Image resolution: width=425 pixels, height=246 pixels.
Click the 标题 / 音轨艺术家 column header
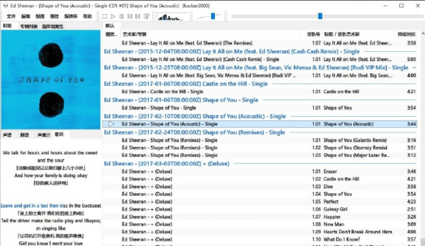coord(358,34)
